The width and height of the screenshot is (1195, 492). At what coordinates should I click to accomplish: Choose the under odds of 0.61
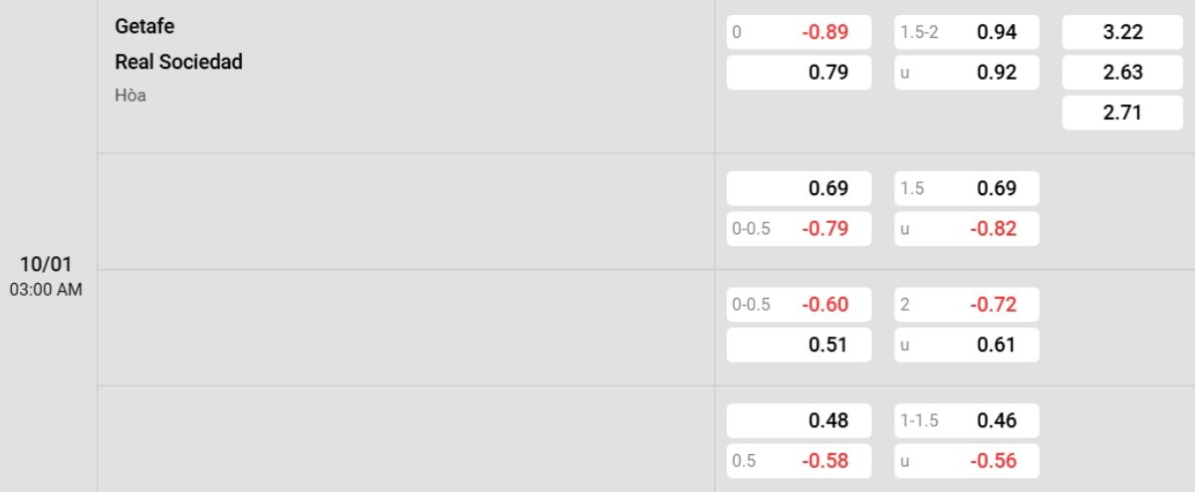[x=966, y=345]
